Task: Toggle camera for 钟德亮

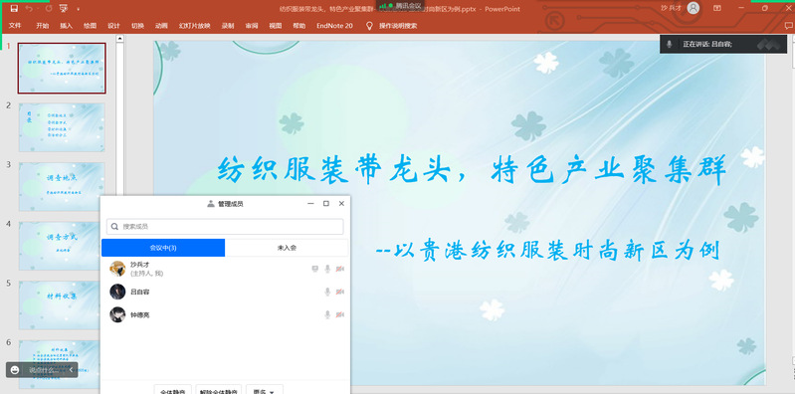Action: pyautogui.click(x=339, y=314)
